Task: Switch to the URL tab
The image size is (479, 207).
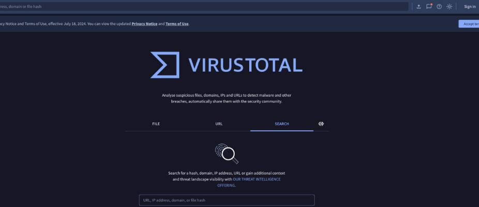Action: click(219, 124)
